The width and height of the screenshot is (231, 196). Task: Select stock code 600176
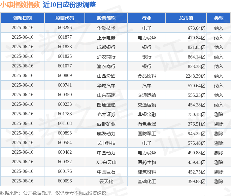[65, 172]
